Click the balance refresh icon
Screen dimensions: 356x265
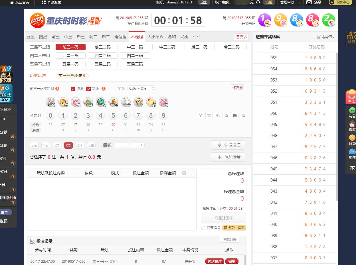click(258, 2)
